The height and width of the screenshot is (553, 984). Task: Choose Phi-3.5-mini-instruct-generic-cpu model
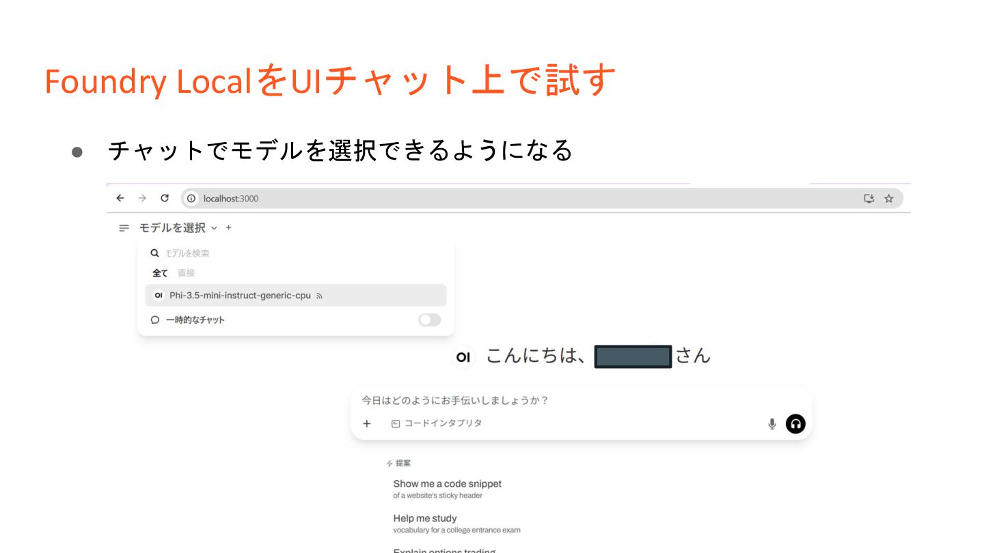tap(296, 296)
